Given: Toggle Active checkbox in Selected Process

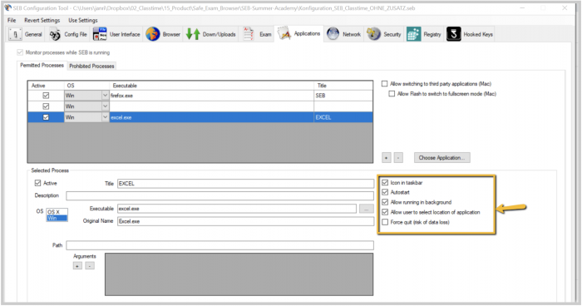Looking at the screenshot, I should 37,183.
